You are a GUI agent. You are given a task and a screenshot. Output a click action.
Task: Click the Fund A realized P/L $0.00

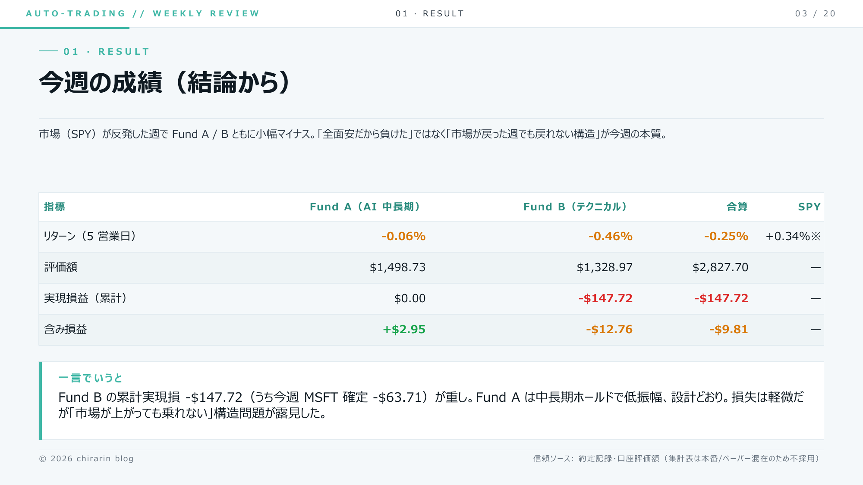[x=410, y=298]
